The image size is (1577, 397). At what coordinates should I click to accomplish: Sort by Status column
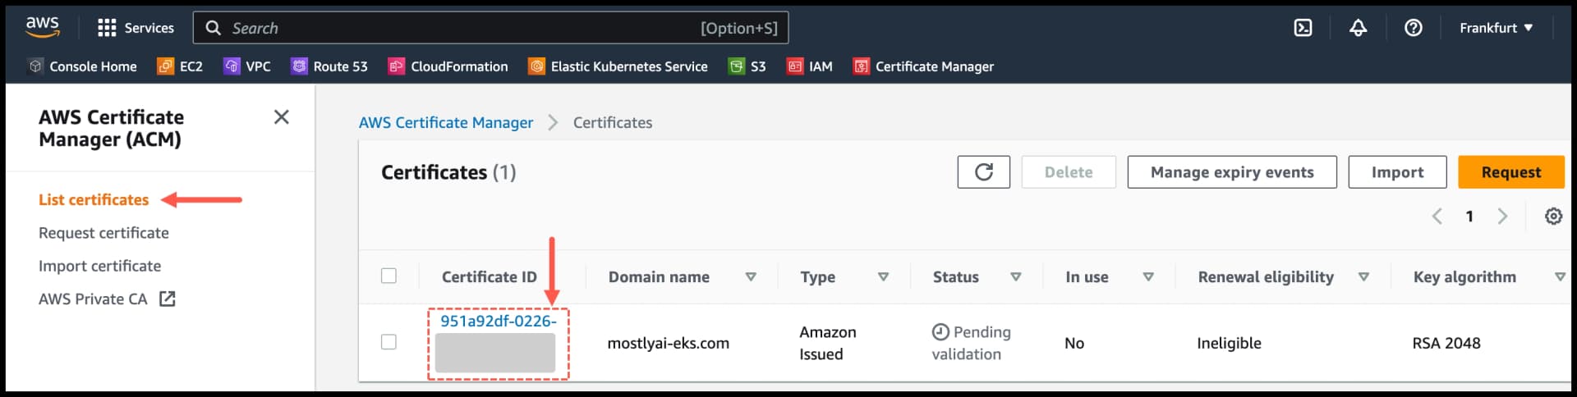click(1015, 277)
